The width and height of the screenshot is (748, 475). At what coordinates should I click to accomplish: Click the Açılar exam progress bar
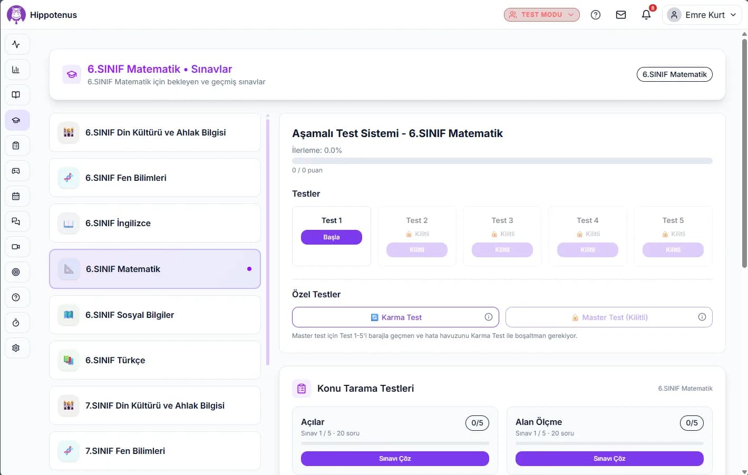tap(395, 443)
